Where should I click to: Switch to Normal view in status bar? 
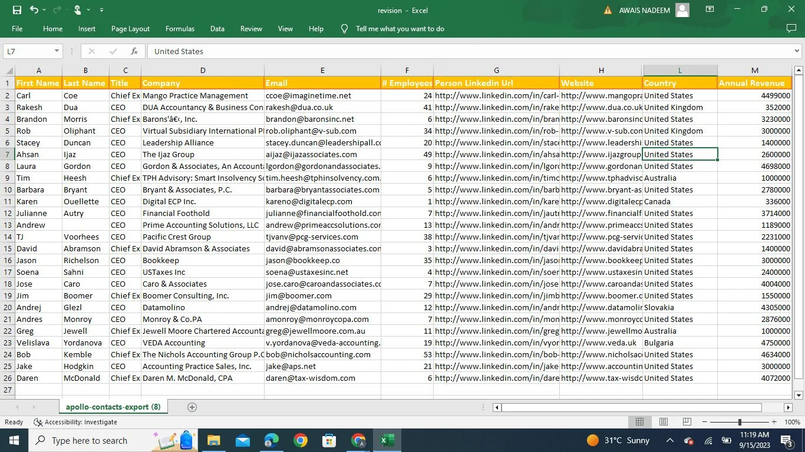click(639, 422)
